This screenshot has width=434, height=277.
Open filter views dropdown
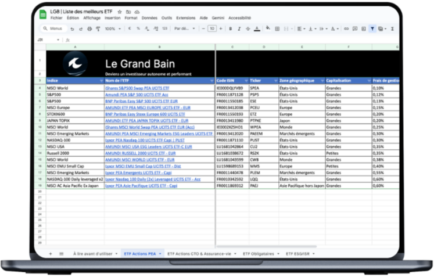pos(382,28)
